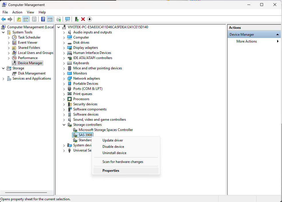The image size is (282, 202).
Task: Click the left pane horizontal scrollbar
Action: [26, 193]
